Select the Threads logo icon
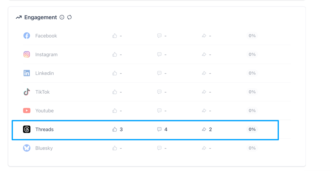 point(27,129)
